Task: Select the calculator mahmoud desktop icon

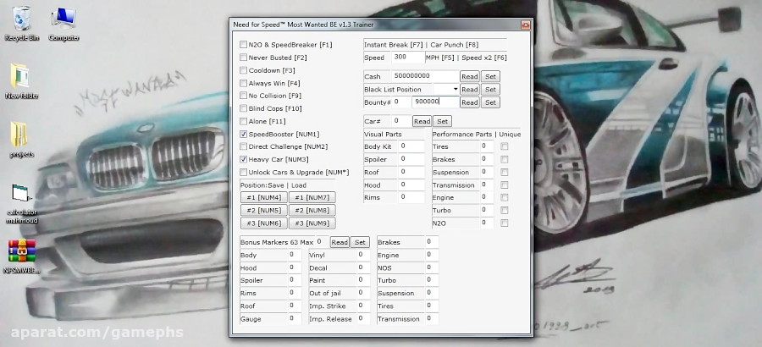Action: 21,203
